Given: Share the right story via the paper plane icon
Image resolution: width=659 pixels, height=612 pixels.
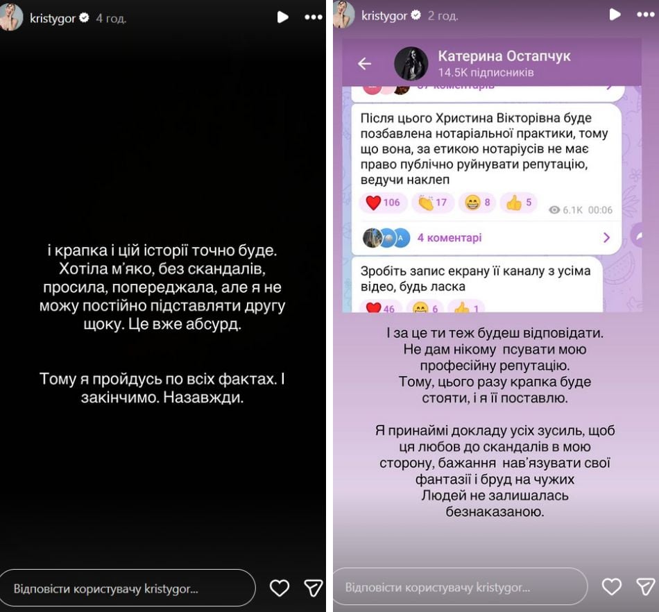Looking at the screenshot, I should [x=646, y=586].
